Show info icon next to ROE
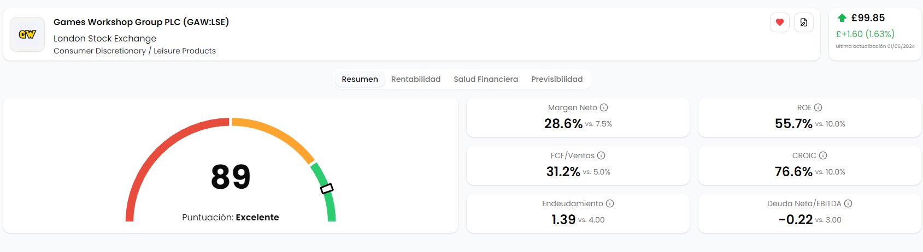 [x=818, y=107]
